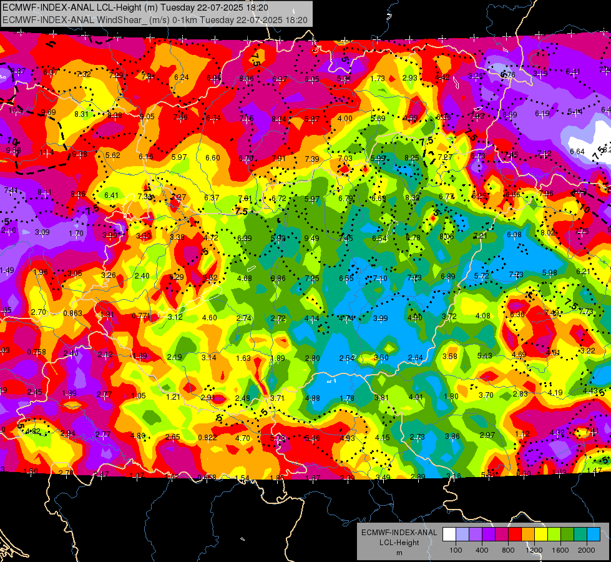This screenshot has height=562, width=611.
Task: Click the wind shear value "7.10"
Action: click(380, 278)
